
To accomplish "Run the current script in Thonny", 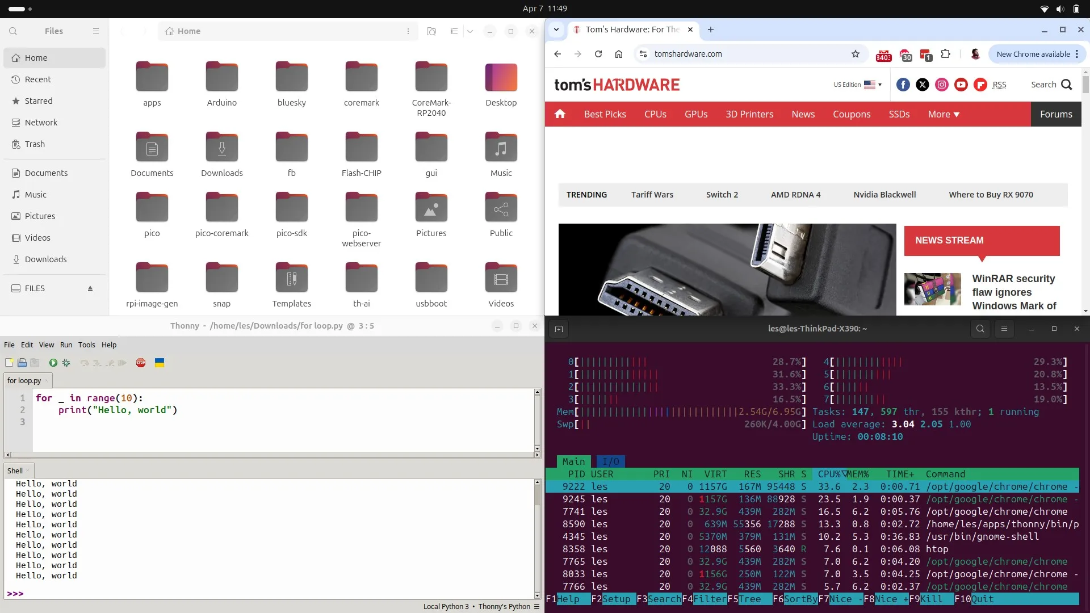I will coord(53,363).
